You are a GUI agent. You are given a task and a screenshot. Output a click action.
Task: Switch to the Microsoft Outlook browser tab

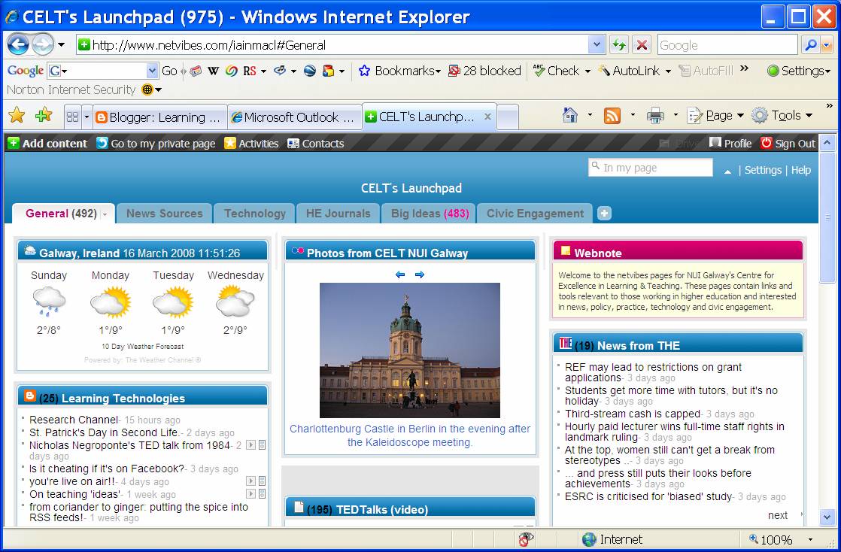coord(294,117)
